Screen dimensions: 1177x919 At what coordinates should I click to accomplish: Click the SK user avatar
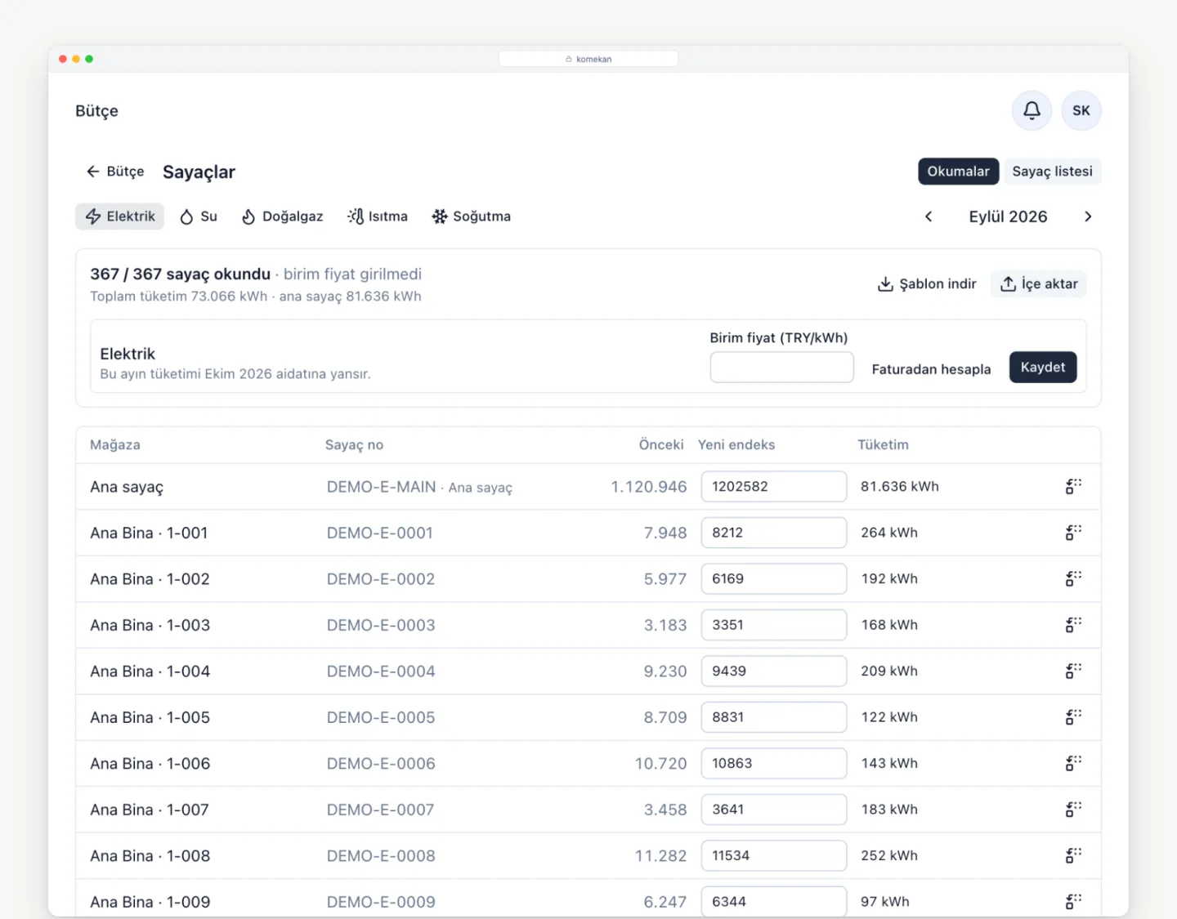[1081, 110]
